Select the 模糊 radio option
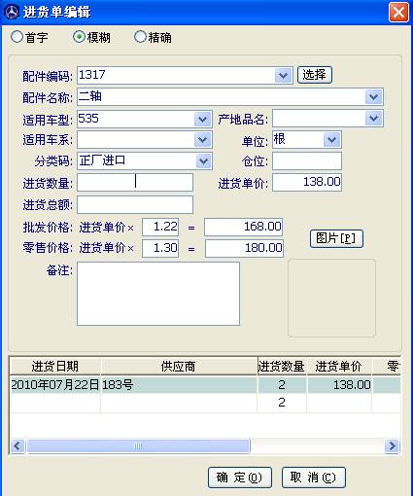The height and width of the screenshot is (496, 413). [x=79, y=37]
